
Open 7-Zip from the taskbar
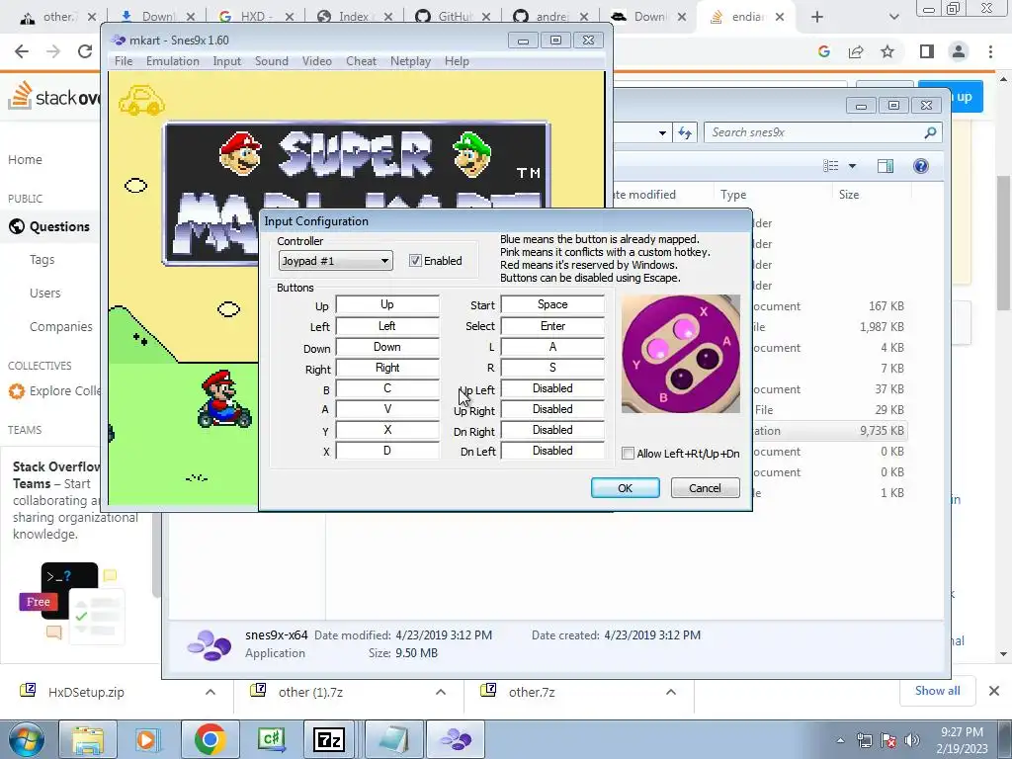tap(328, 739)
